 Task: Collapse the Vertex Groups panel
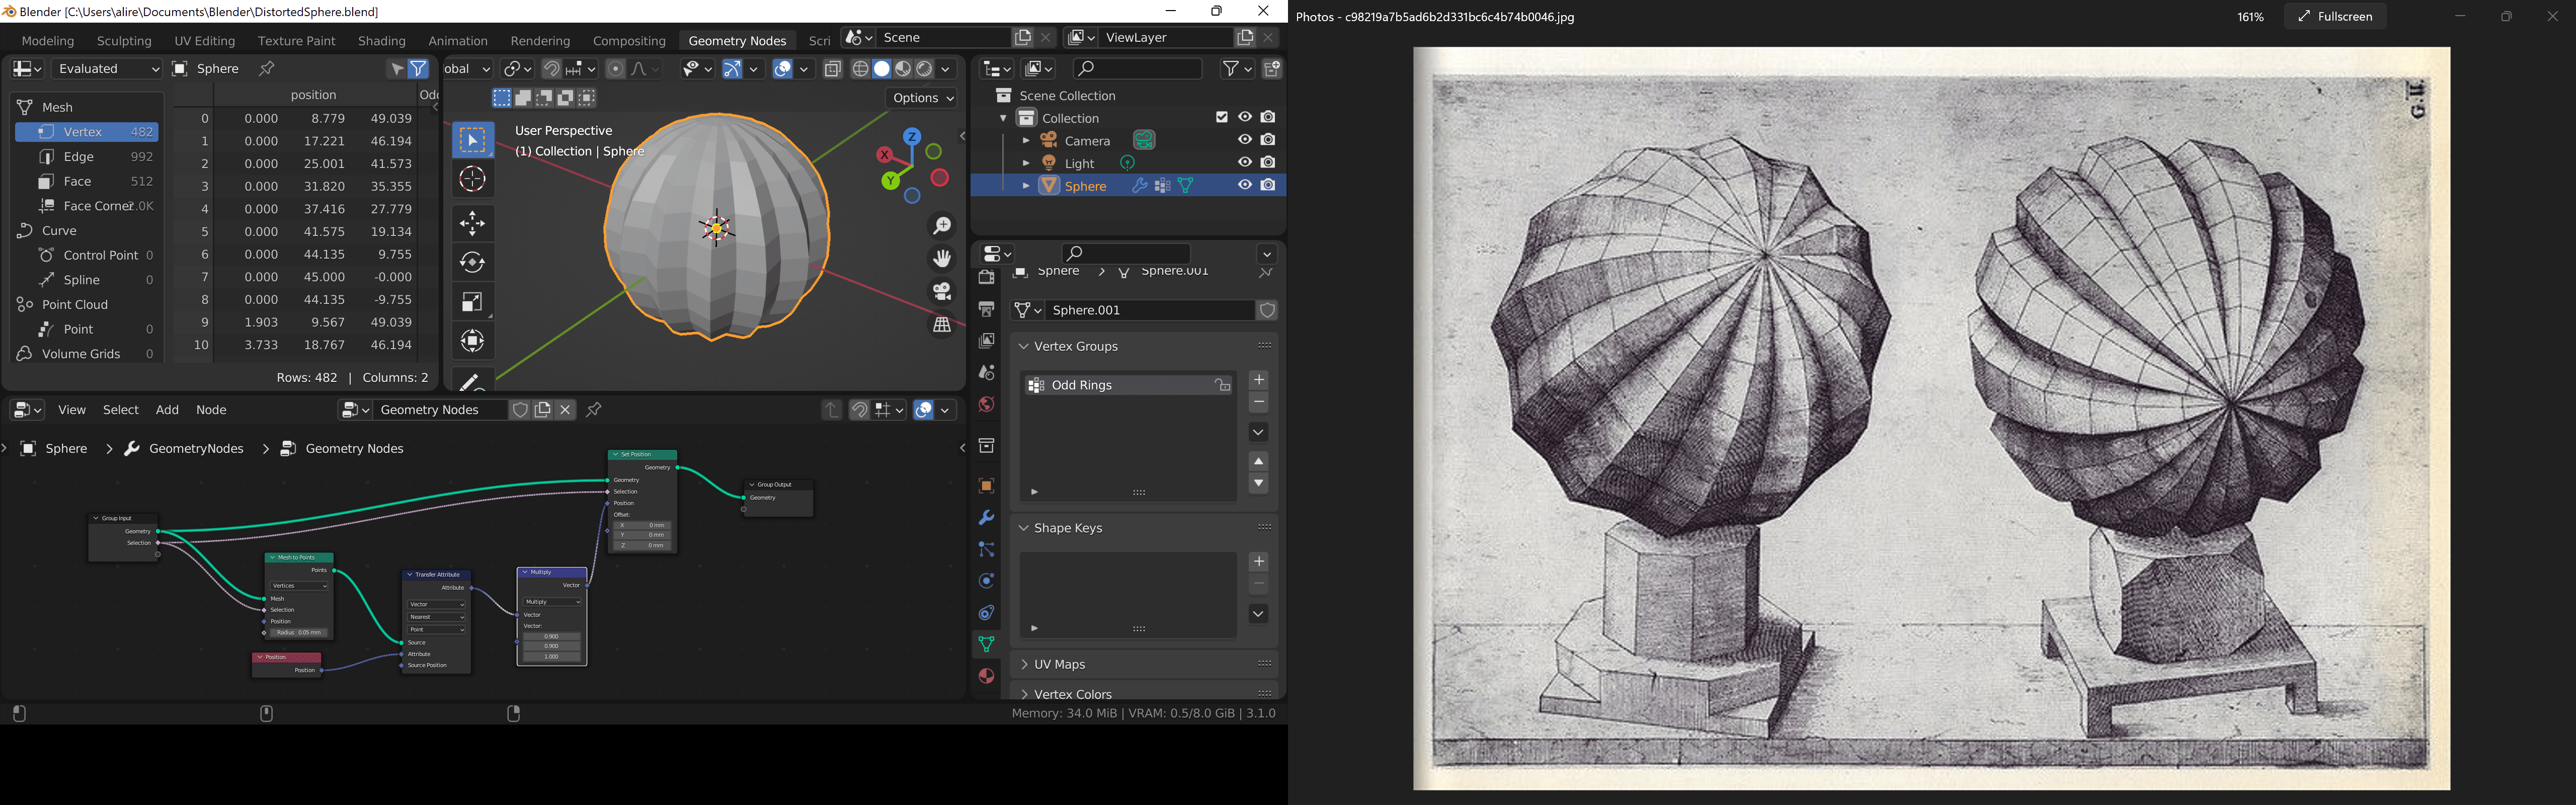(x=1075, y=346)
